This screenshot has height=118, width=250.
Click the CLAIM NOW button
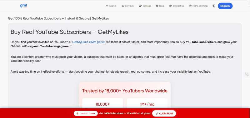tap(164, 113)
